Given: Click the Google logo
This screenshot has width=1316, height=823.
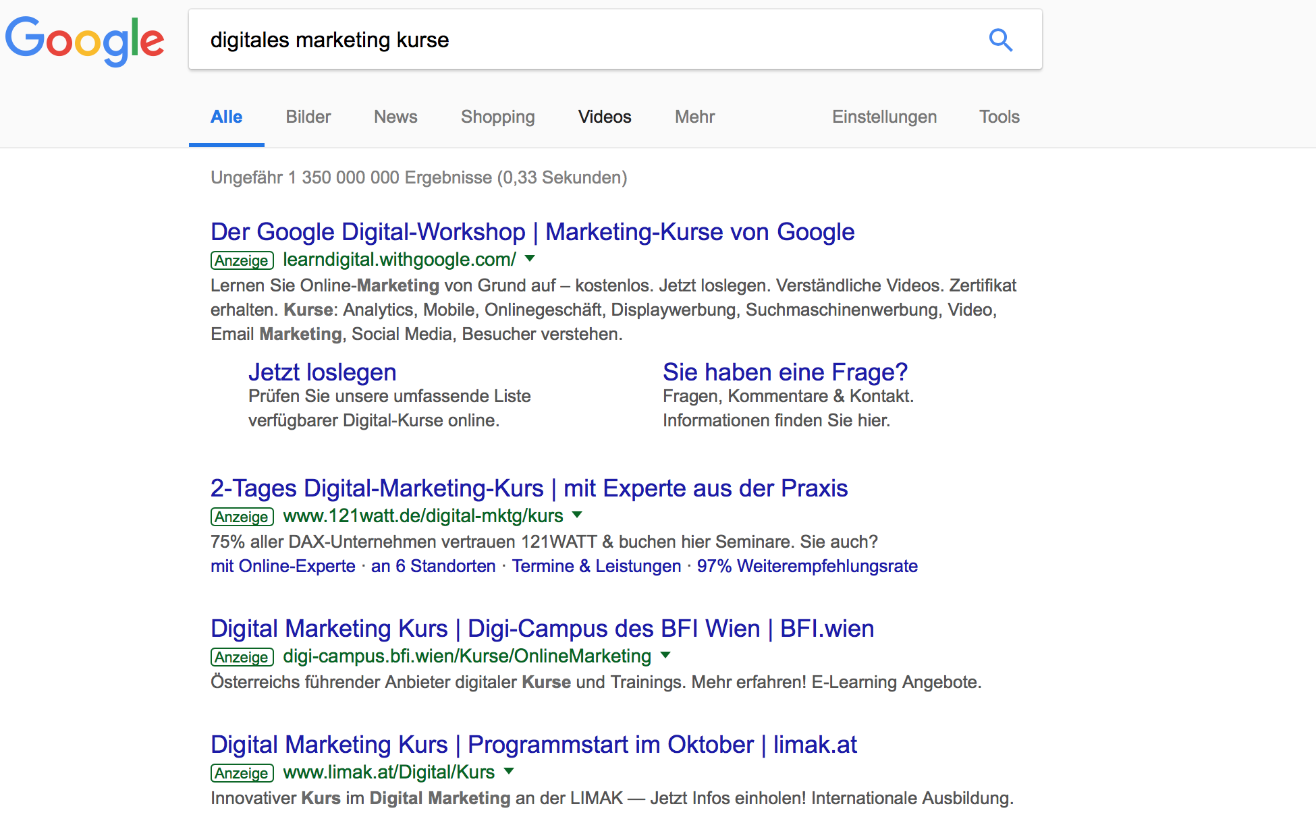Looking at the screenshot, I should [85, 40].
